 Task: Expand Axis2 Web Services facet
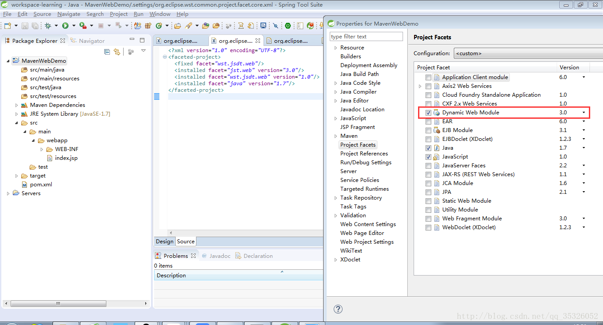(420, 86)
